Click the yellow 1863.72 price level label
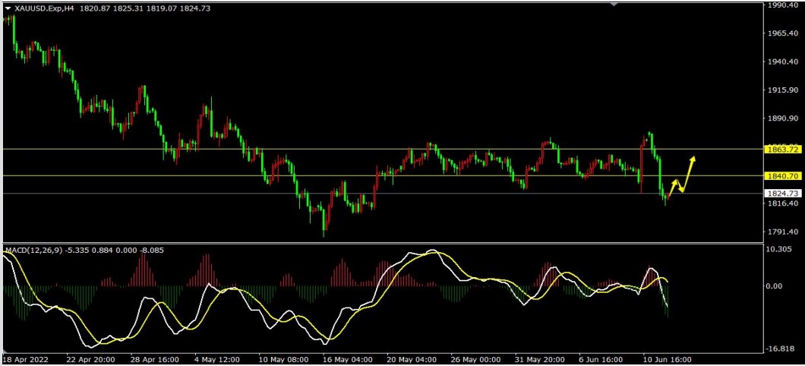 [782, 150]
